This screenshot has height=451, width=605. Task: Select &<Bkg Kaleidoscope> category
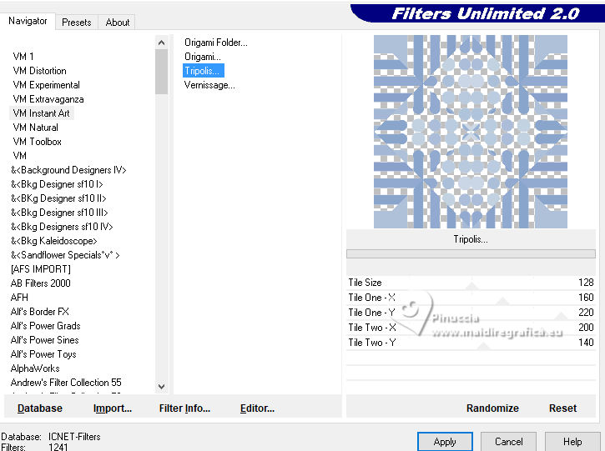click(54, 241)
